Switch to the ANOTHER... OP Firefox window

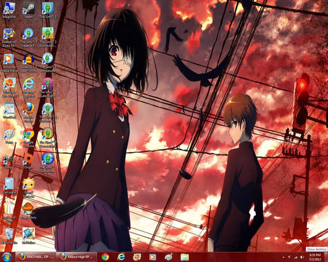click(36, 257)
